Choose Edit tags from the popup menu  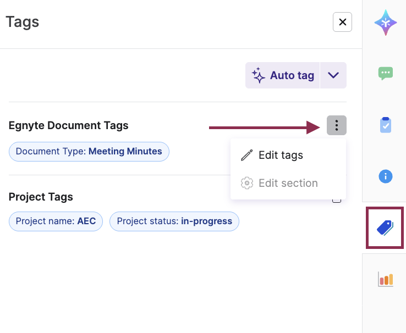[x=281, y=156]
